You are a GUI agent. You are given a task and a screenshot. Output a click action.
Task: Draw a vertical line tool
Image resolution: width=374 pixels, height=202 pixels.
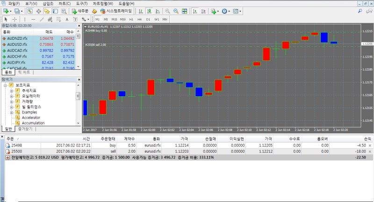[x=25, y=19]
